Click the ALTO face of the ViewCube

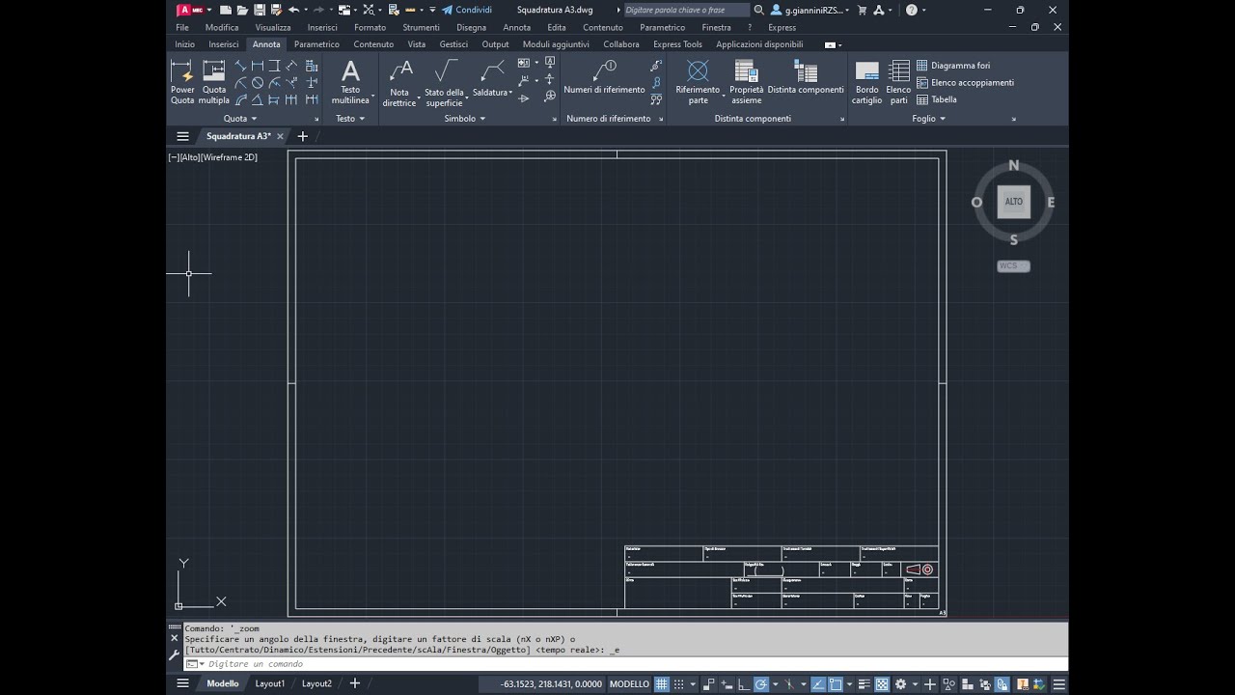point(1013,202)
